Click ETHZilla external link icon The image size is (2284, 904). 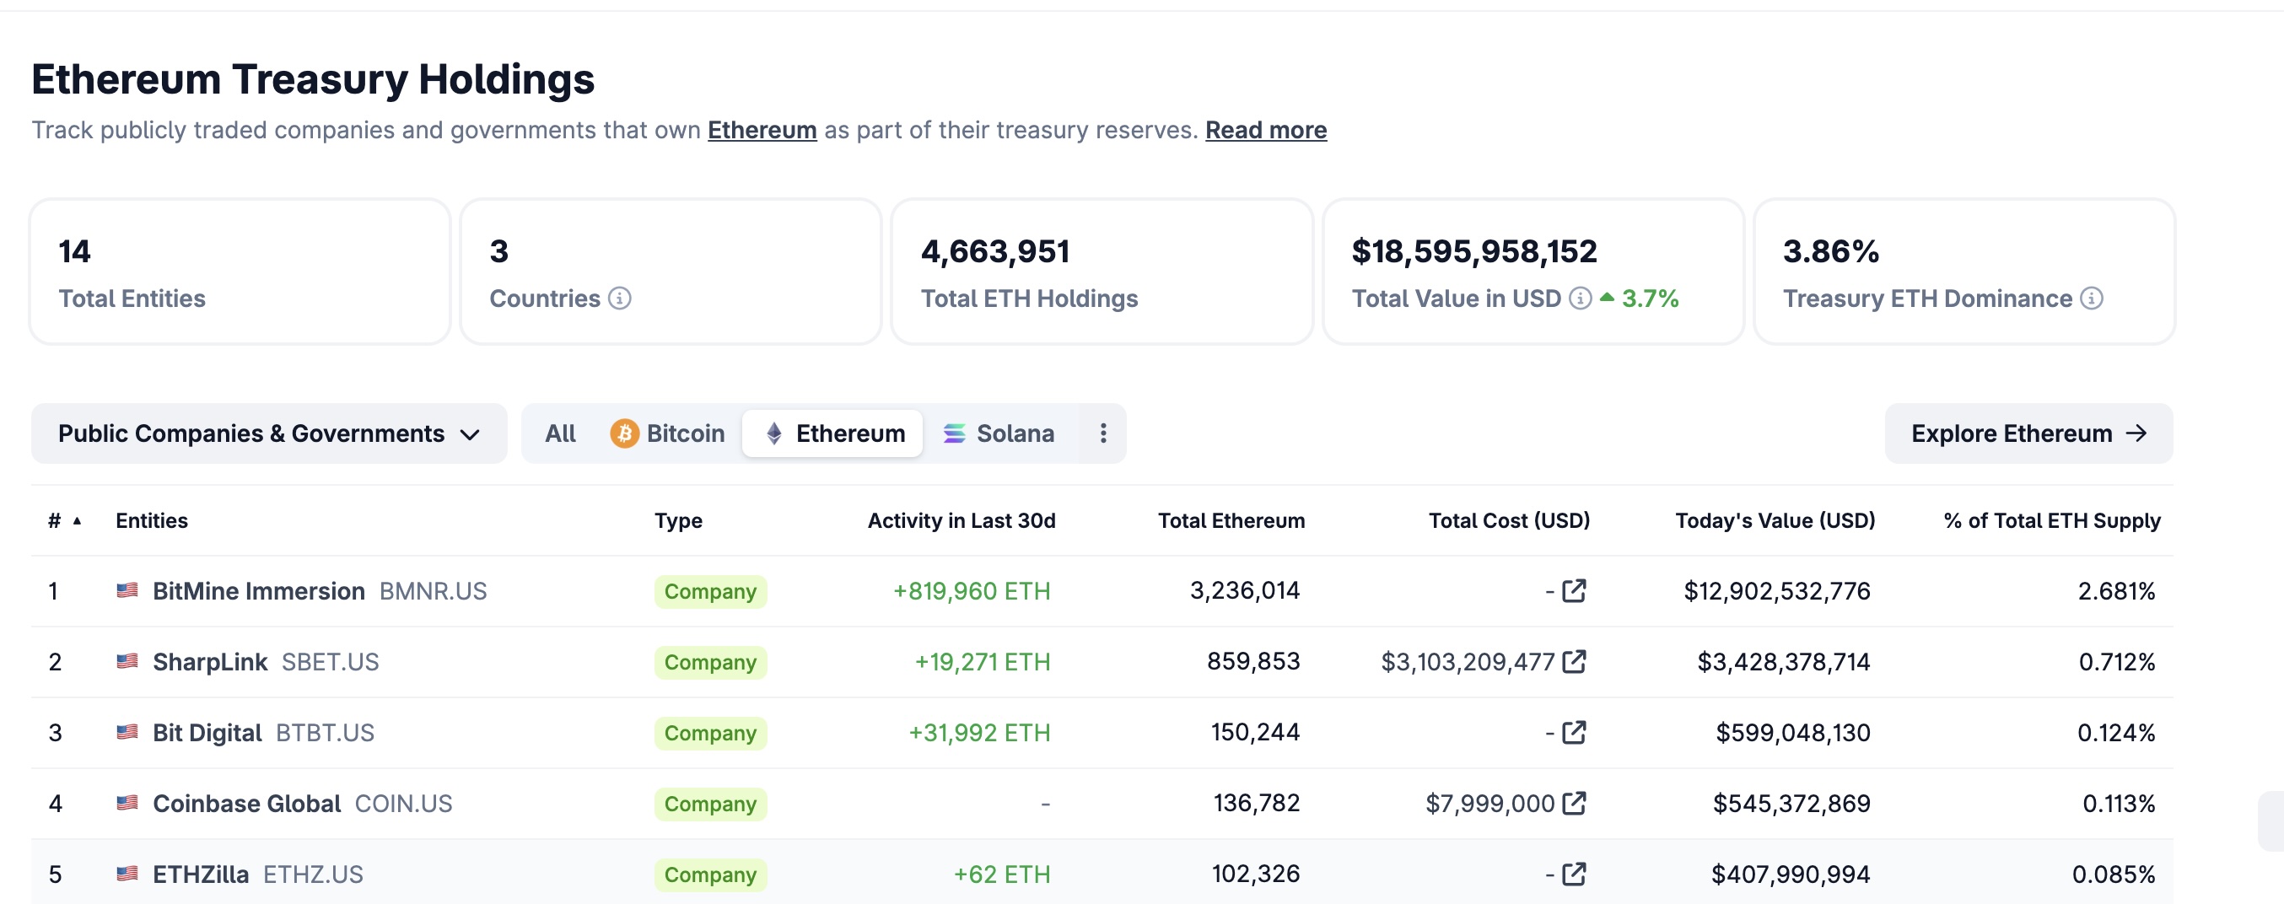click(1574, 874)
